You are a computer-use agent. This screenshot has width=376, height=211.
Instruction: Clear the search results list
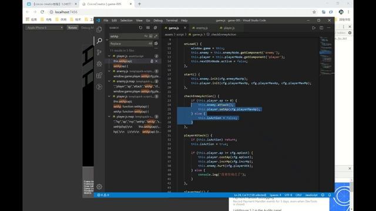[x=148, y=28]
